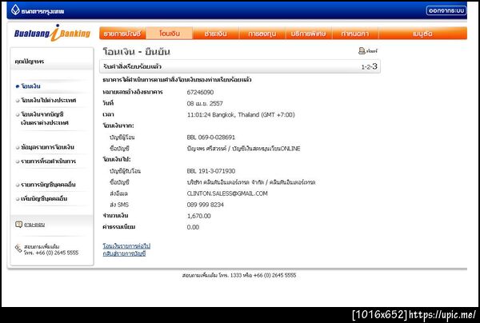Open รายการที่รอดำเนินการ in sidebar
Screen dimensions: 480x323
(x=48, y=161)
